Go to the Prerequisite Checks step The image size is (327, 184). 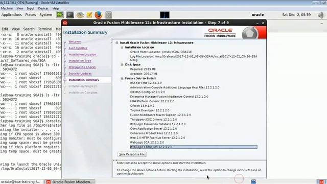82,67
